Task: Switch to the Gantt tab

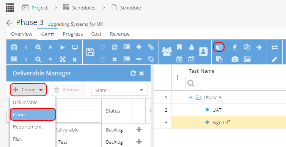Action: pyautogui.click(x=47, y=34)
